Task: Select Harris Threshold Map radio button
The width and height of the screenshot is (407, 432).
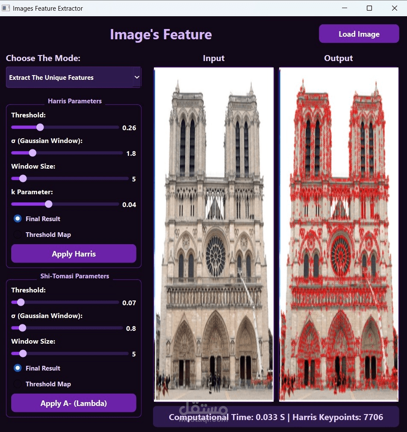Action: [x=18, y=234]
